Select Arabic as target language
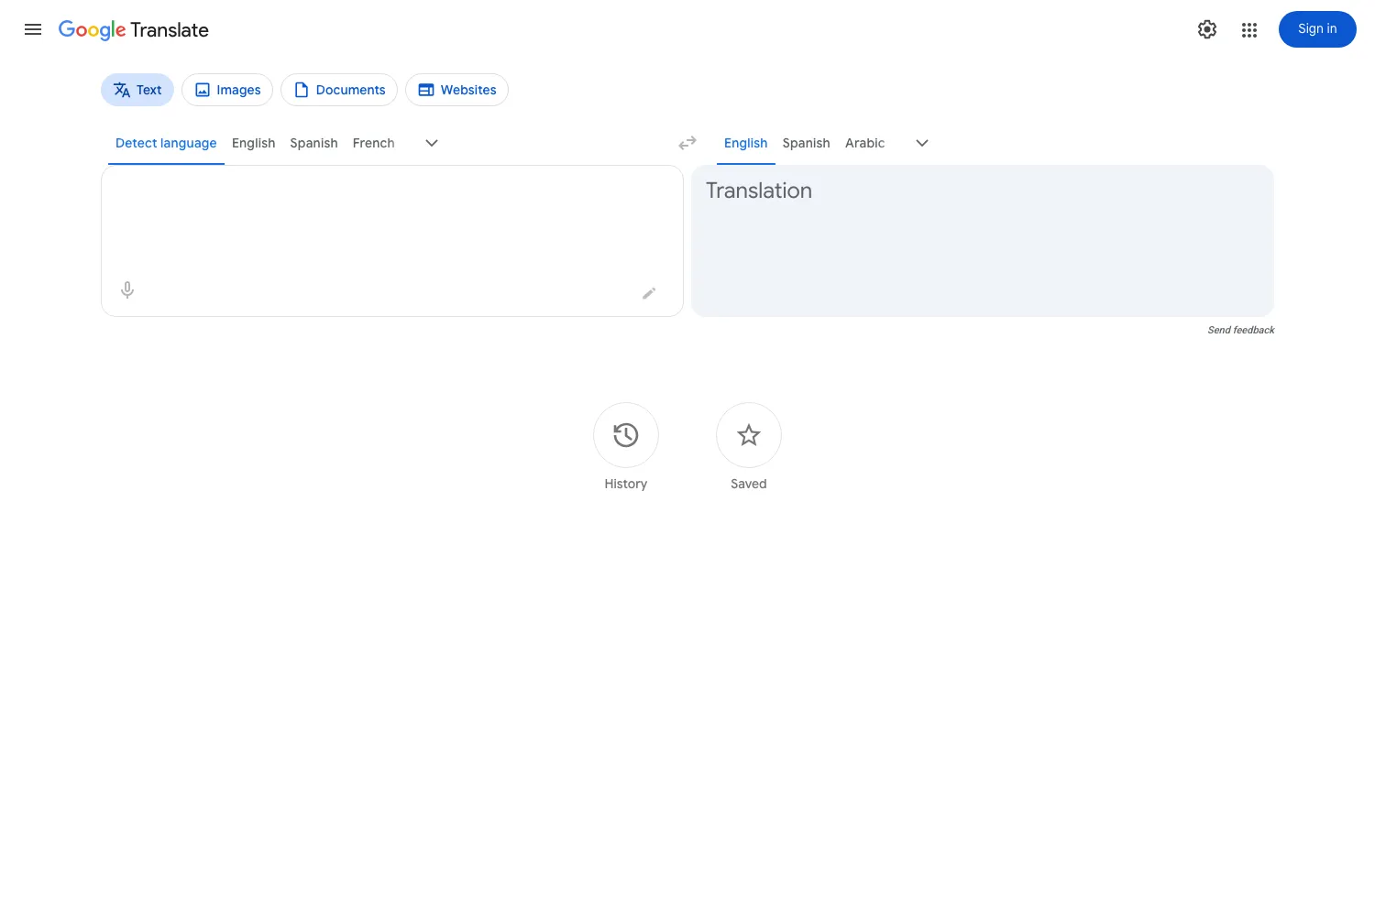1375x916 pixels. click(x=864, y=143)
